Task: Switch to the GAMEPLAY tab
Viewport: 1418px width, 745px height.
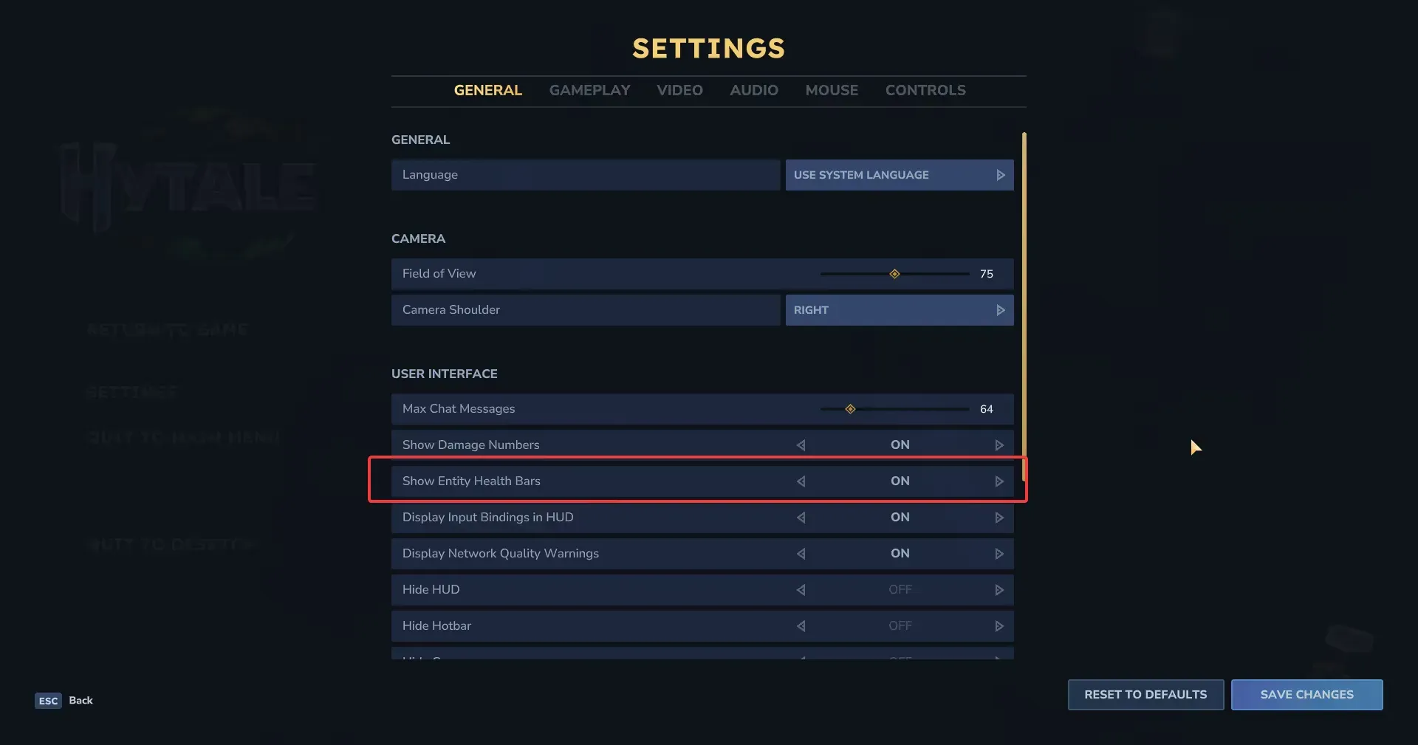Action: [589, 90]
